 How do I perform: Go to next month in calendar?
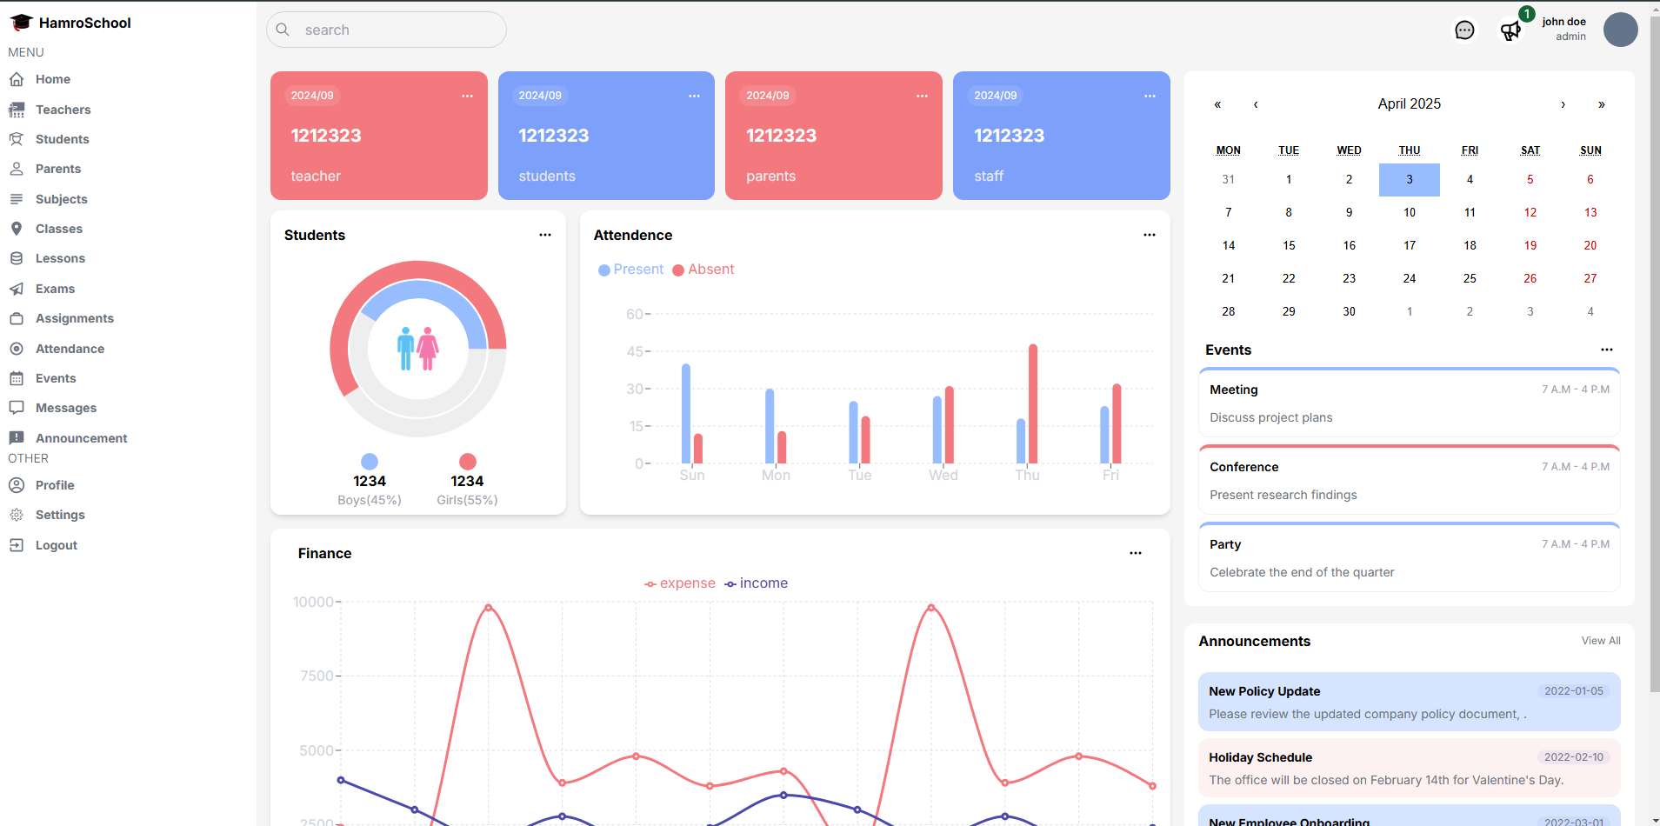[1563, 104]
